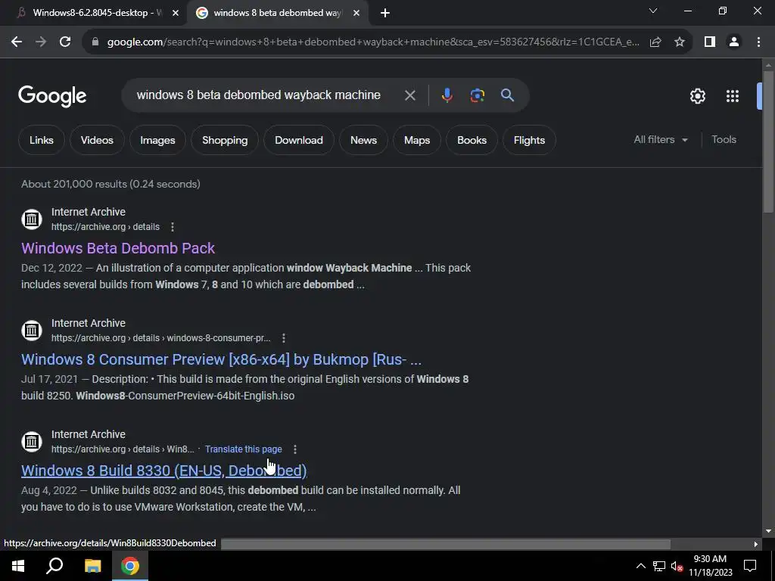Open Google quick settings gear
775x581 pixels.
click(697, 96)
